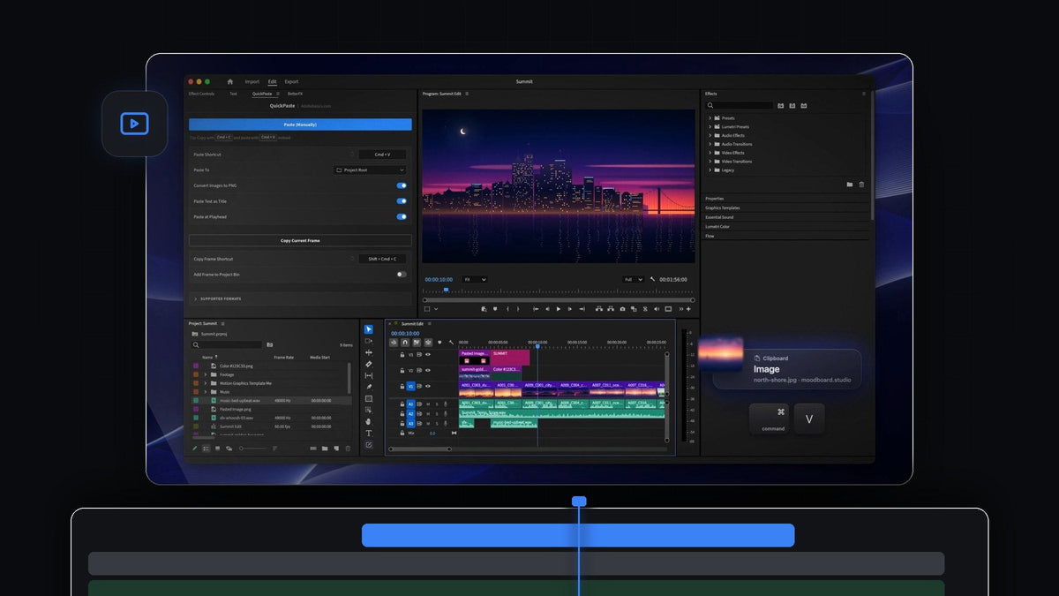Select the Razor tool in the tools panel
The width and height of the screenshot is (1059, 596).
[368, 364]
